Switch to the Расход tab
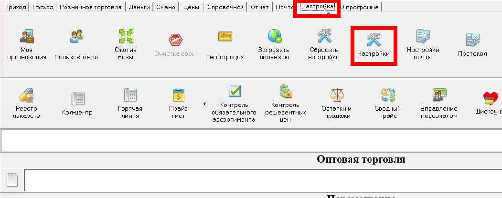This screenshot has height=198, width=502. coord(43,7)
